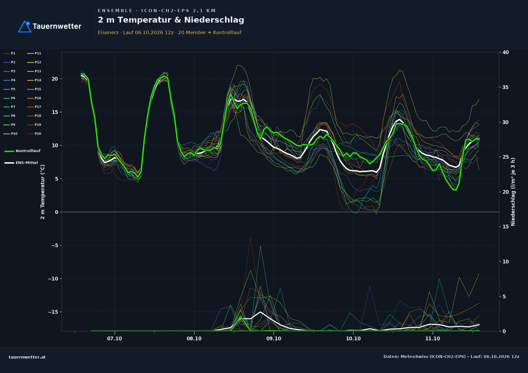Screen dimensions: 528x373
Task: Open the tauernwetter.at footer link
Action: click(x=27, y=357)
